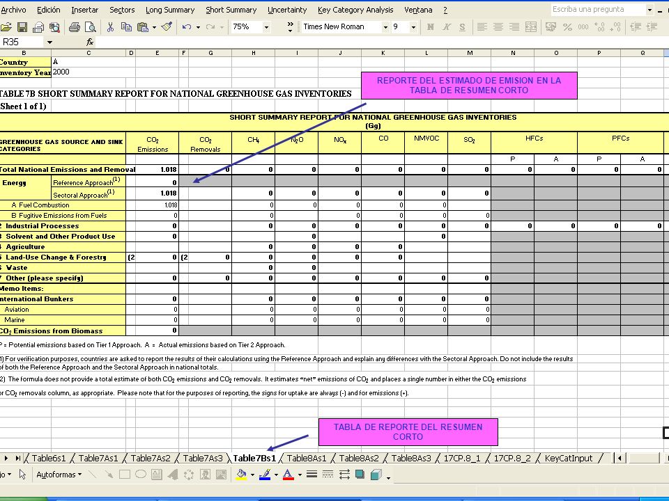Choose line style on the Drawing toolbar
669x501 pixels.
[x=312, y=474]
